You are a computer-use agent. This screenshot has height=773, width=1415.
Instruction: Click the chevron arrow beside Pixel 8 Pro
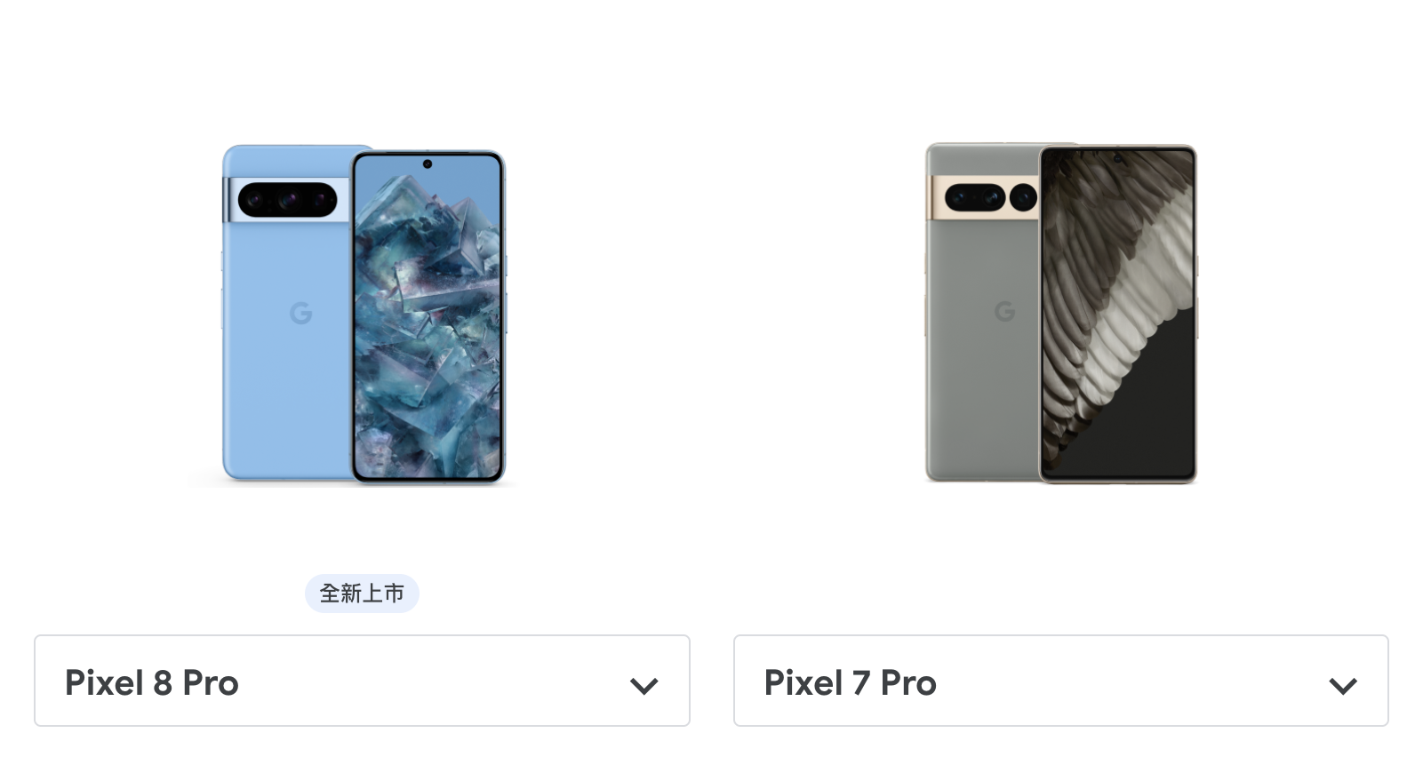644,685
